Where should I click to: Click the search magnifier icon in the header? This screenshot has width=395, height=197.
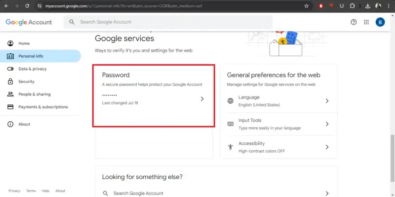click(72, 22)
